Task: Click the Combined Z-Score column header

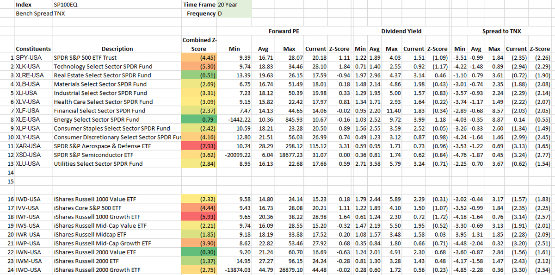Action: pyautogui.click(x=200, y=44)
